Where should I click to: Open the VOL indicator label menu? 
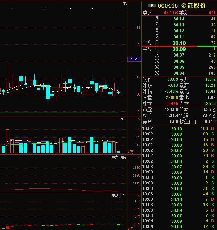pyautogui.click(x=123, y=119)
